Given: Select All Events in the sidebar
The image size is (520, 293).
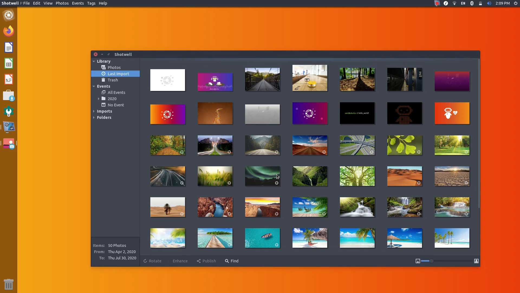Looking at the screenshot, I should coord(116,92).
